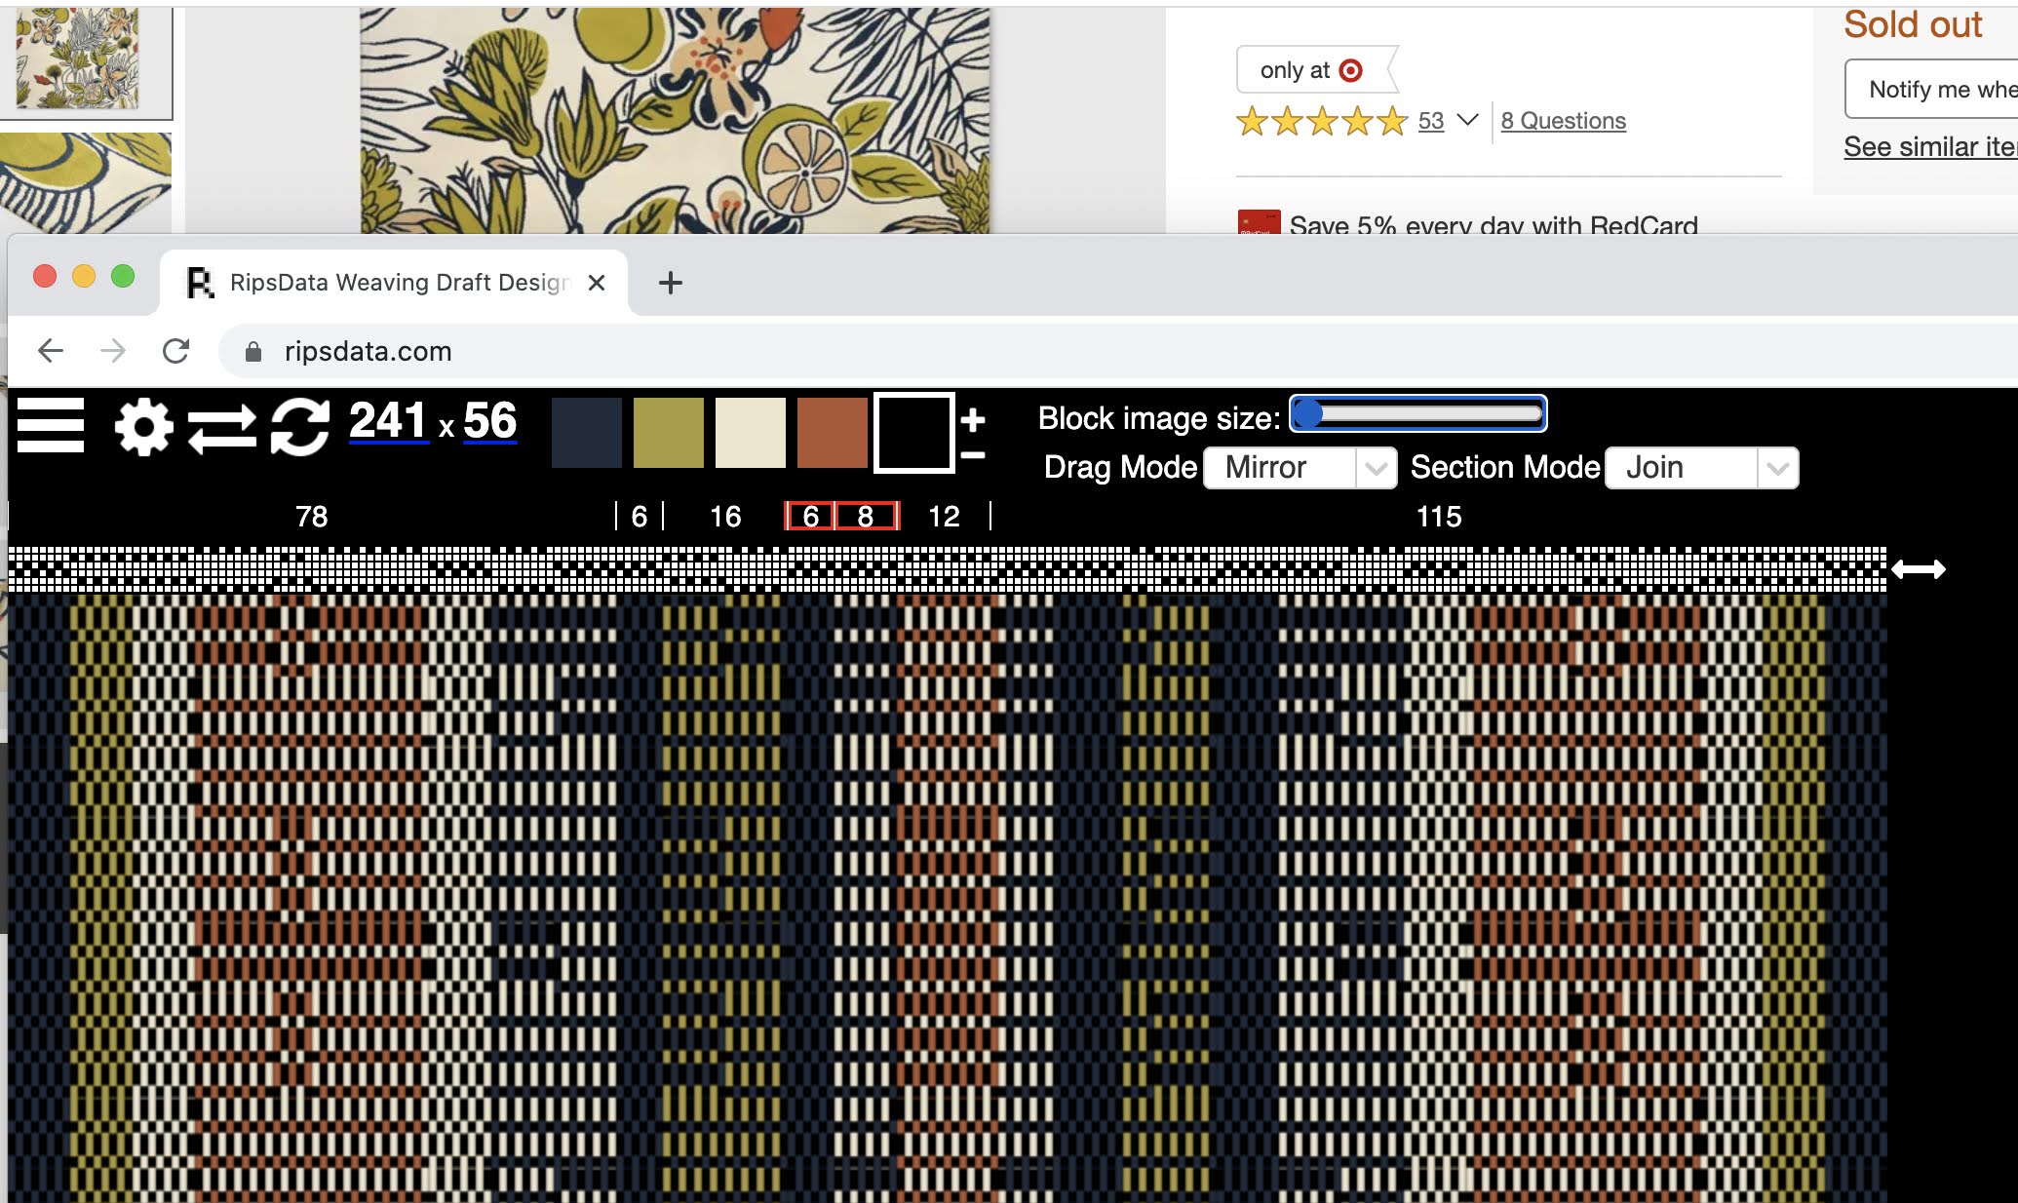Select the section labeled 12
The height and width of the screenshot is (1203, 2018).
pyautogui.click(x=944, y=517)
